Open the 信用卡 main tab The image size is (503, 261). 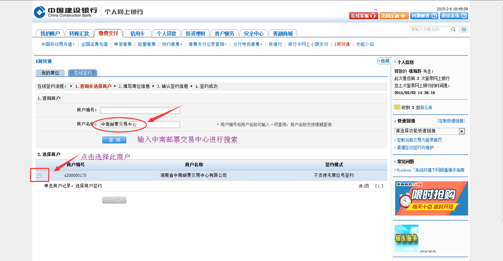(137, 34)
